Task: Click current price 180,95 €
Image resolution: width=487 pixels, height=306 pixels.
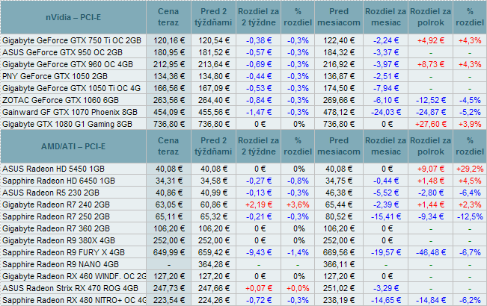Action: [168, 52]
